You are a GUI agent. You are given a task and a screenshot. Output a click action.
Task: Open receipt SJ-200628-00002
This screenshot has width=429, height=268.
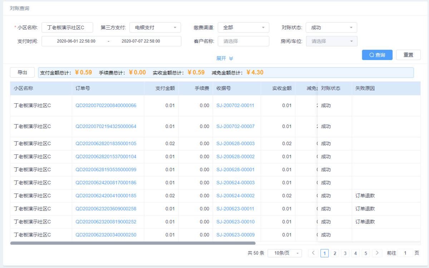236,157
